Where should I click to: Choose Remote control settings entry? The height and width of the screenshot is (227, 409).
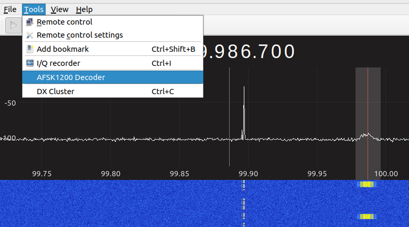coord(80,35)
